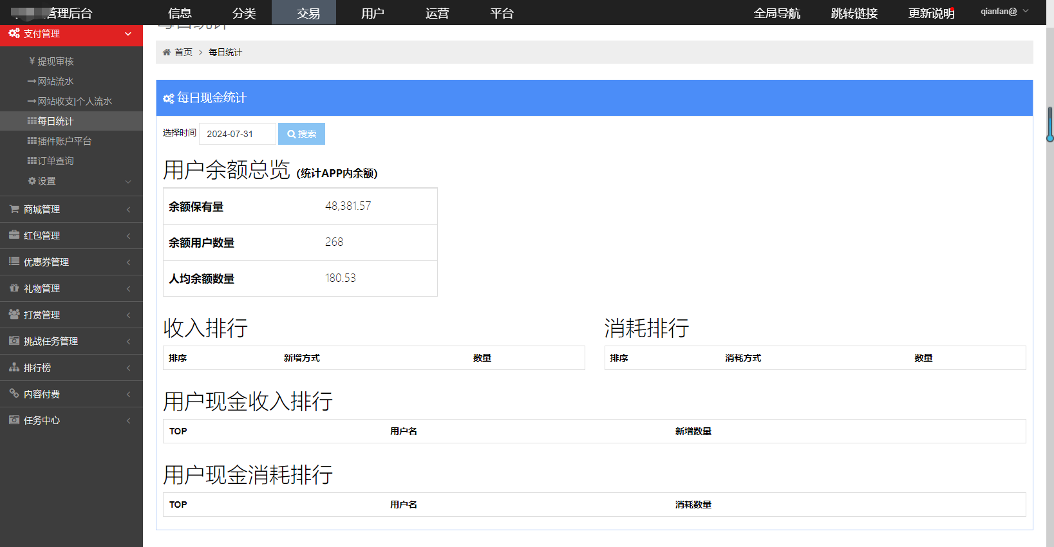Click the 人均余额数量 value 180.53
Image resolution: width=1054 pixels, height=547 pixels.
[341, 278]
